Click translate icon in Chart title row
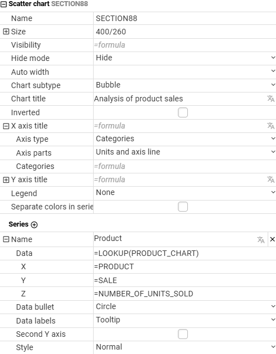The image size is (276, 354). 270,99
